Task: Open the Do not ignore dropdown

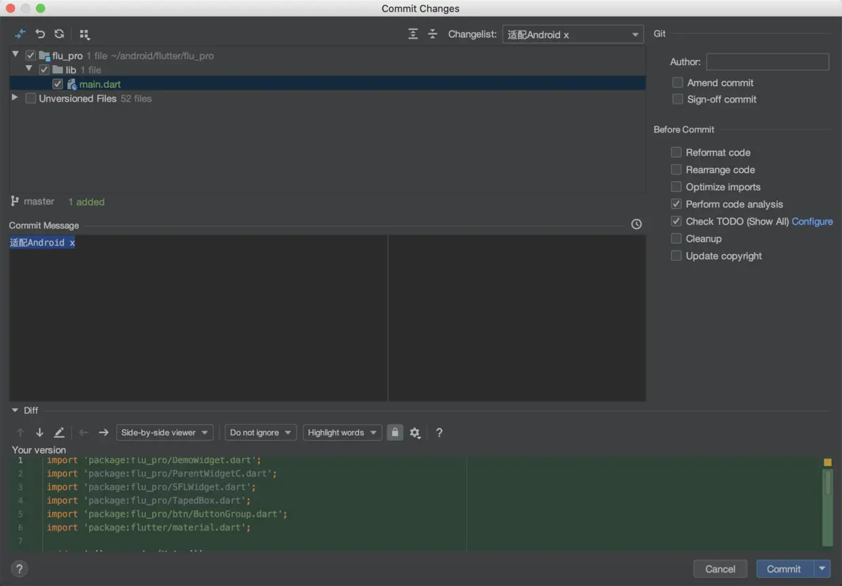Action: 261,433
